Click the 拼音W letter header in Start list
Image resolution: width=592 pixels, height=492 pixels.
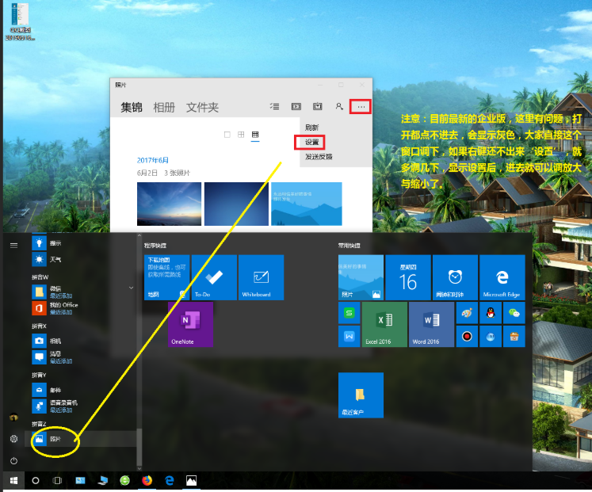pos(40,277)
